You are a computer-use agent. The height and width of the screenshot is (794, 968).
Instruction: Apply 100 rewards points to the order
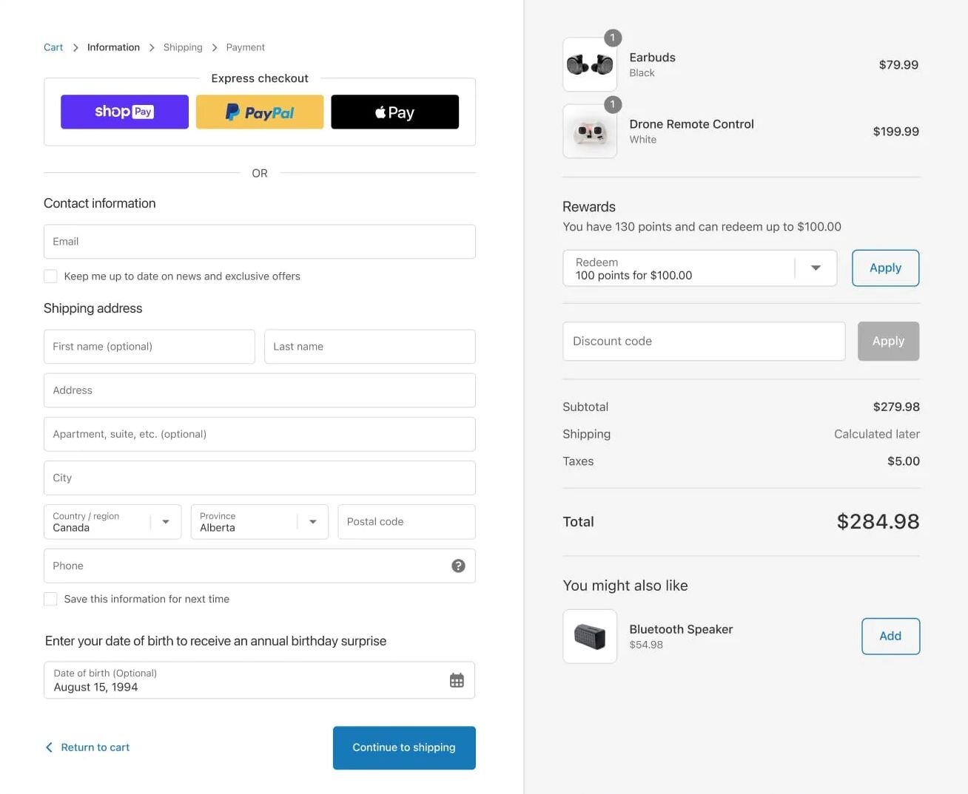pyautogui.click(x=885, y=268)
